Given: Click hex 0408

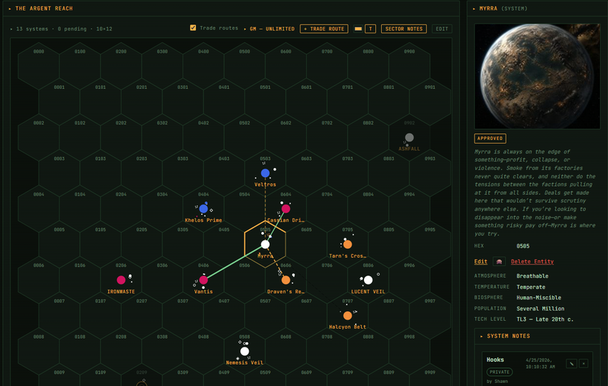Looking at the screenshot, I should [x=203, y=351].
